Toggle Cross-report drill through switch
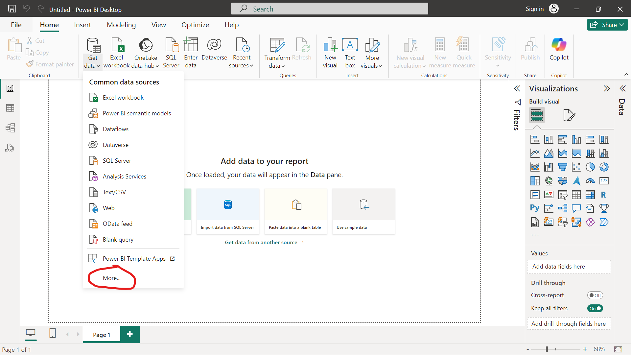Image resolution: width=631 pixels, height=355 pixels. pyautogui.click(x=595, y=295)
